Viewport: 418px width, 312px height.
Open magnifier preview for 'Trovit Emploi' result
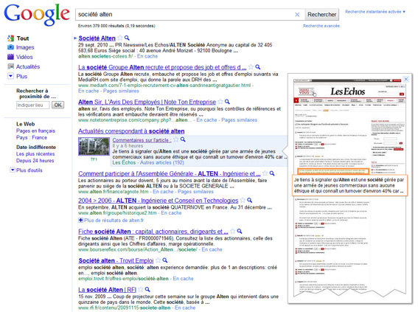pyautogui.click(x=165, y=260)
